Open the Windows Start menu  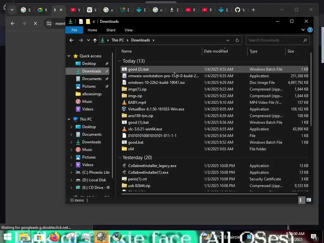pos(8,237)
